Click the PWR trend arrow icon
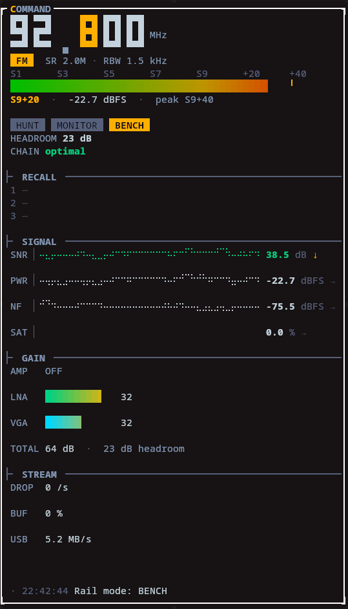 (333, 281)
